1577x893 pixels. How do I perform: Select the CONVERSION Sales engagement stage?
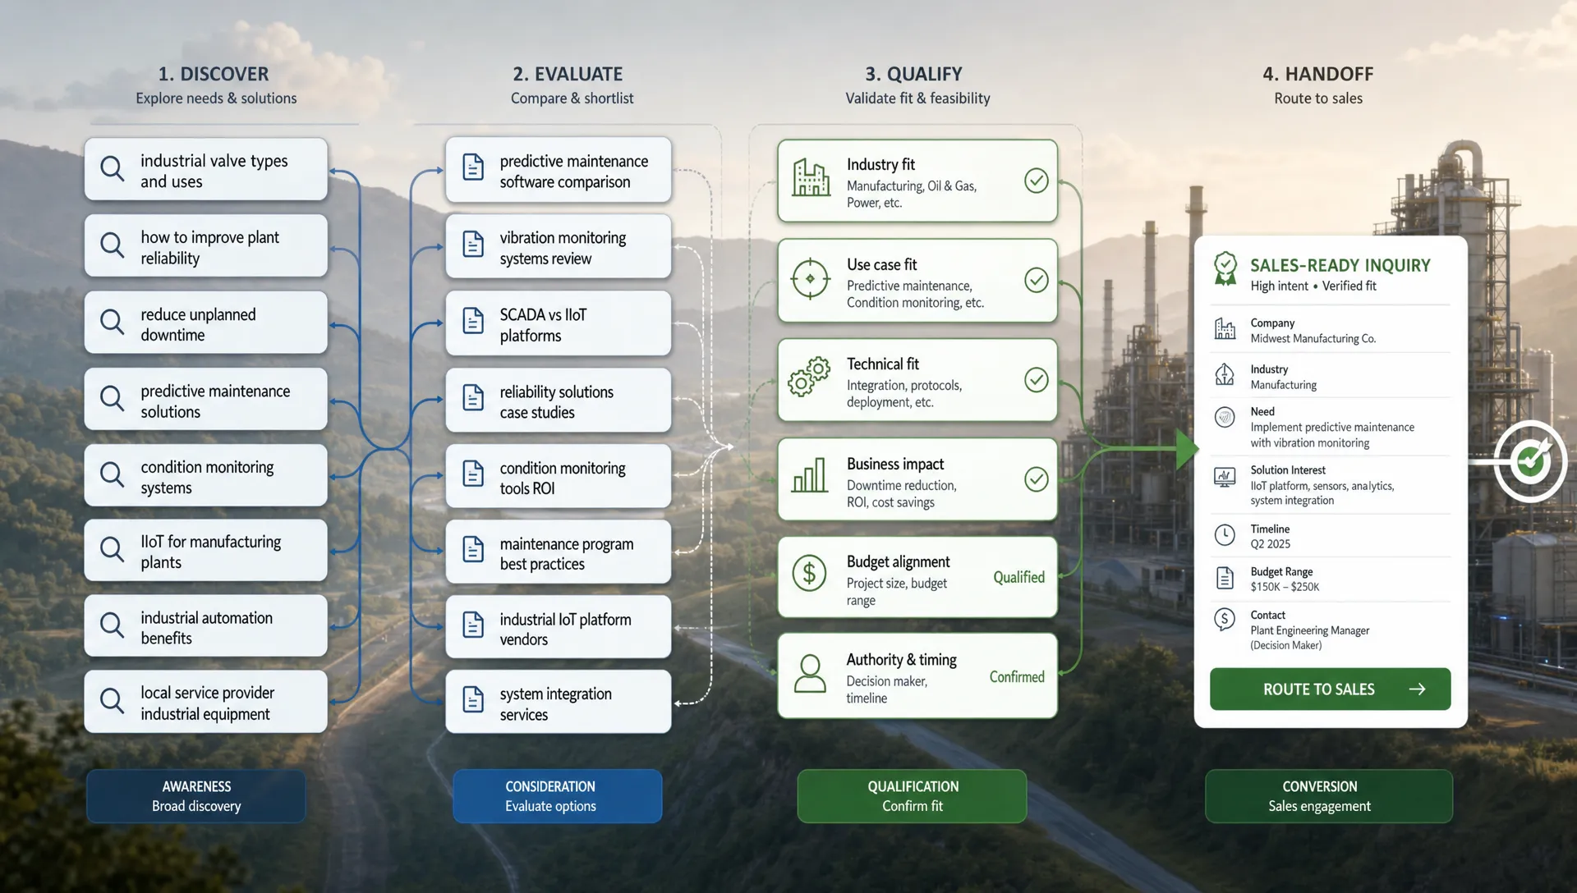coord(1329,796)
